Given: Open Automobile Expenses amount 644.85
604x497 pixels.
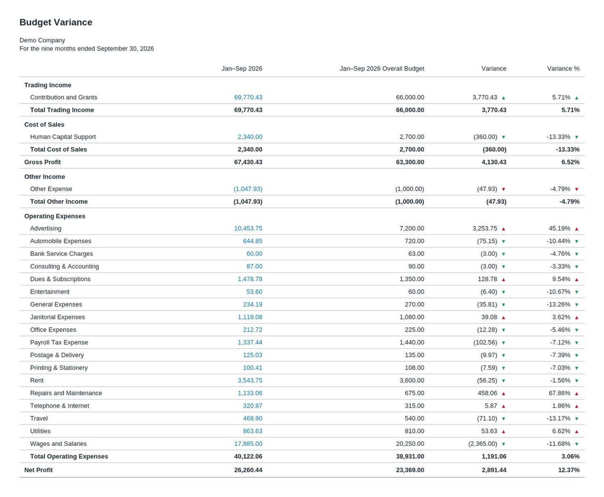Looking at the screenshot, I should click(253, 241).
